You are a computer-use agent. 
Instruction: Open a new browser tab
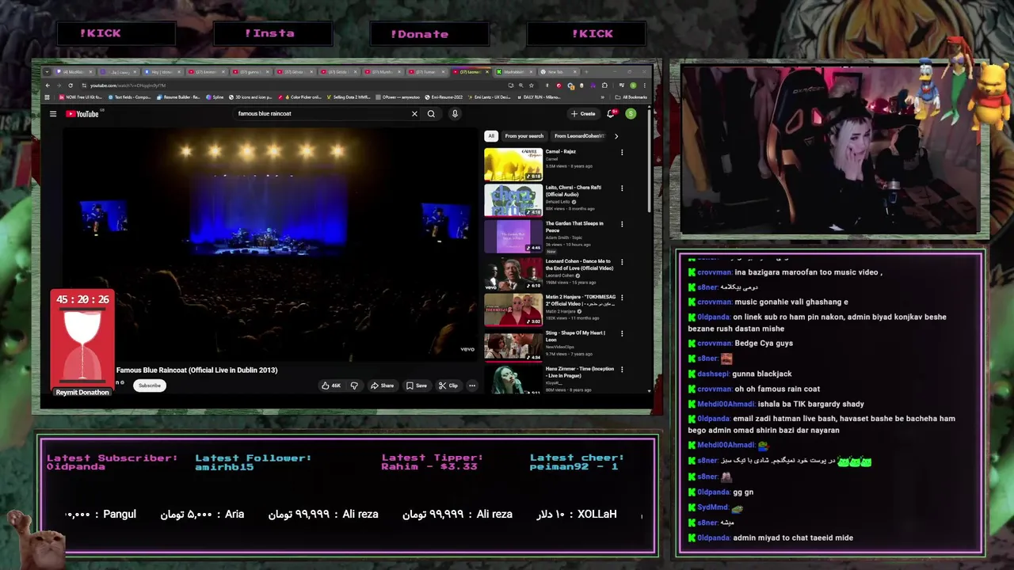tap(586, 72)
